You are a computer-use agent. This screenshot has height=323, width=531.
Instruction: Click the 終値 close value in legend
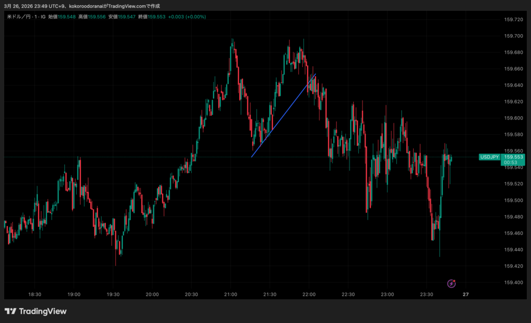[157, 17]
